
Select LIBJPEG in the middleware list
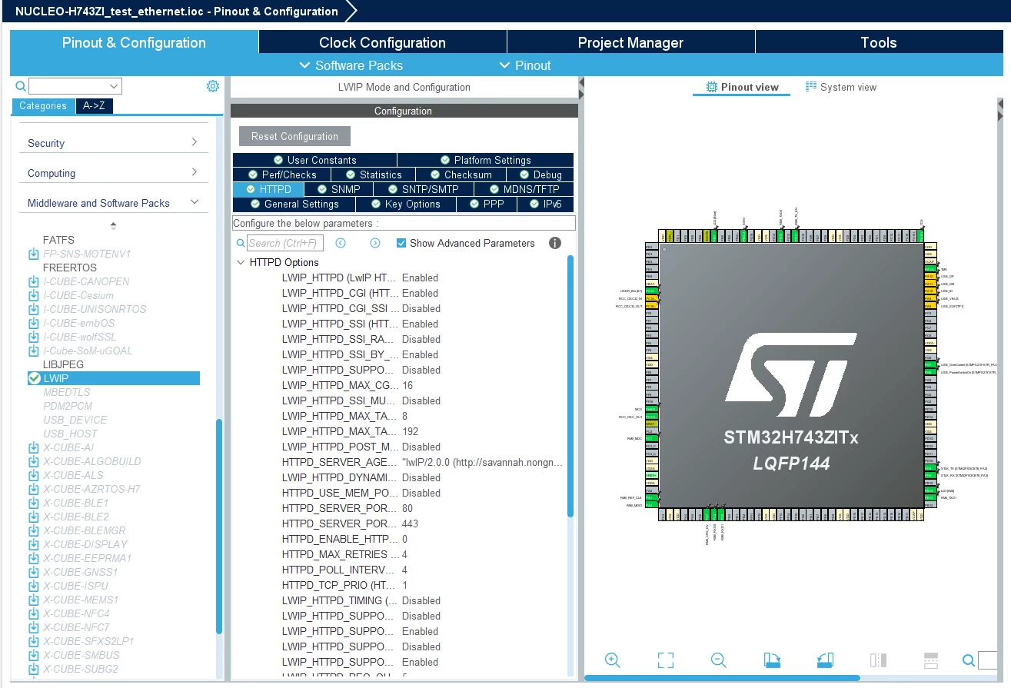click(x=63, y=364)
